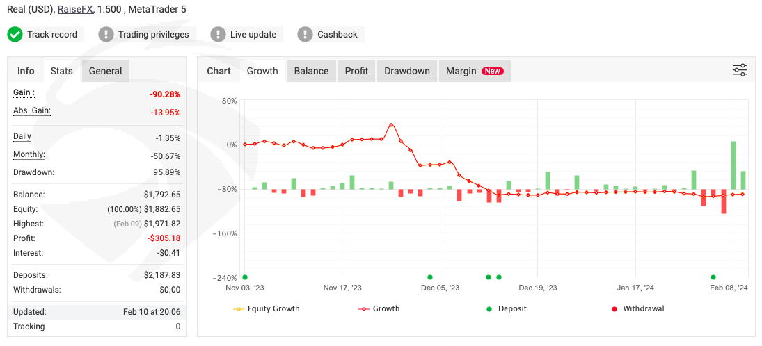Switch to the Profit chart tab

pyautogui.click(x=356, y=71)
